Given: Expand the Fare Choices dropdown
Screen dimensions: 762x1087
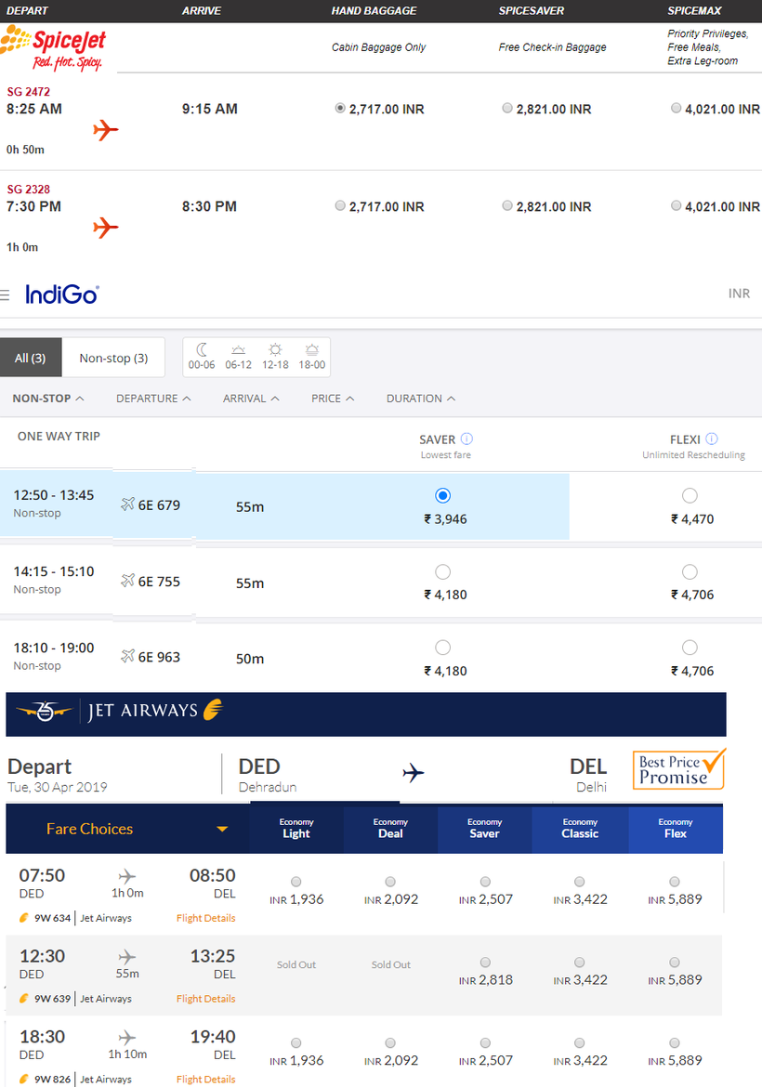Looking at the screenshot, I should pyautogui.click(x=222, y=829).
